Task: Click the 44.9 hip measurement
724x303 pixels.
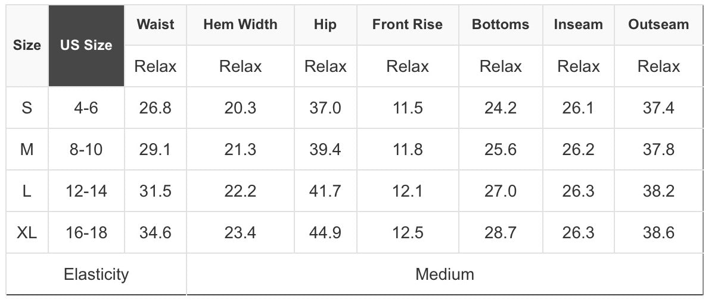Action: pos(325,232)
